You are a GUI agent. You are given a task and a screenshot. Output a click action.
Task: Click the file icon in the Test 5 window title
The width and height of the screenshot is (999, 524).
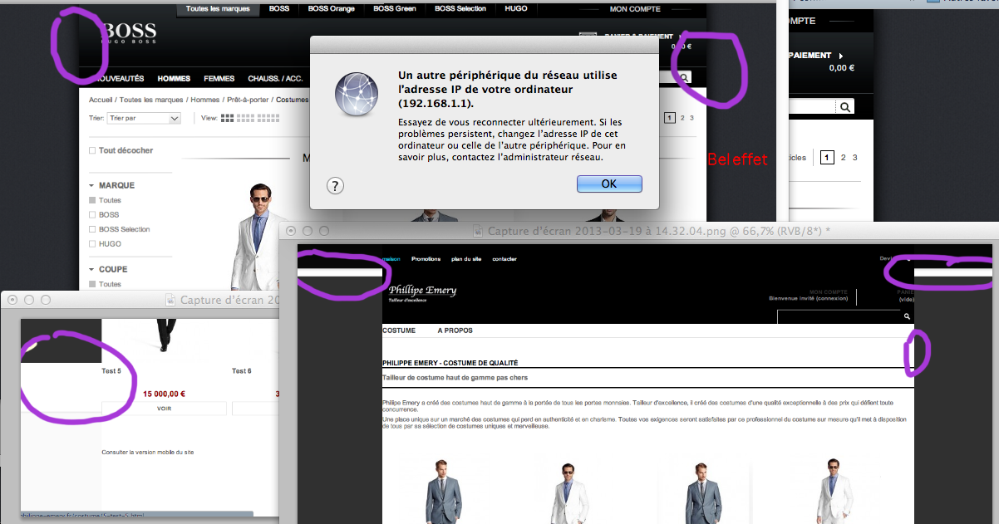coord(170,300)
